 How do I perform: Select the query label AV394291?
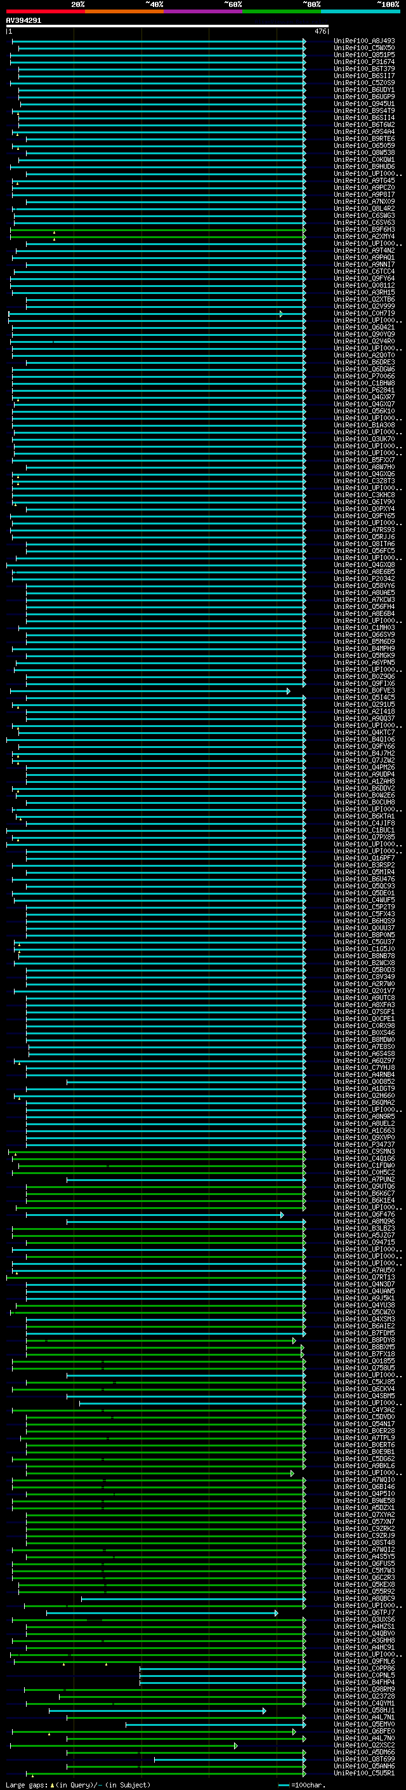click(23, 20)
